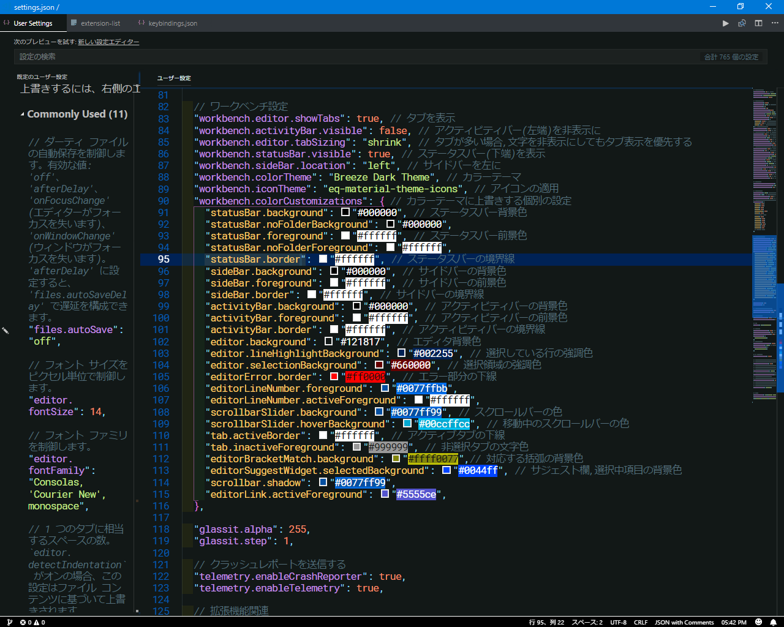Change language mode via JSON with Comments indicator
Image resolution: width=784 pixels, height=627 pixels.
pyautogui.click(x=684, y=621)
